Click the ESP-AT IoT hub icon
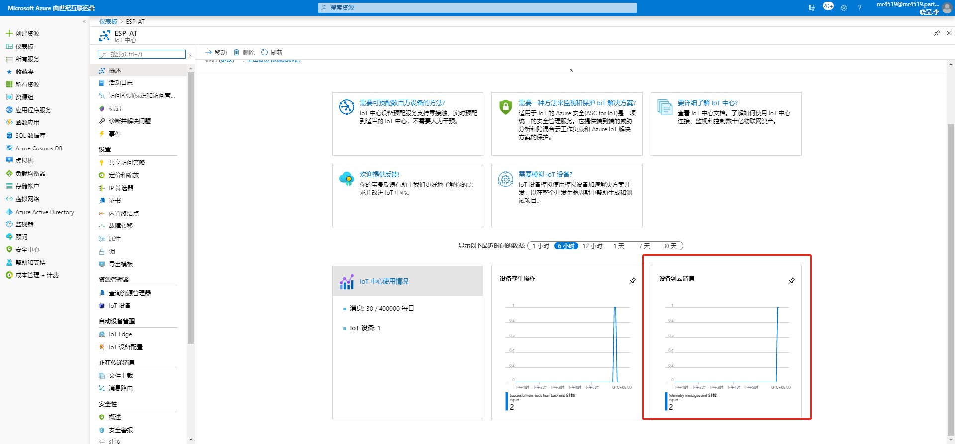This screenshot has height=444, width=955. pyautogui.click(x=104, y=36)
